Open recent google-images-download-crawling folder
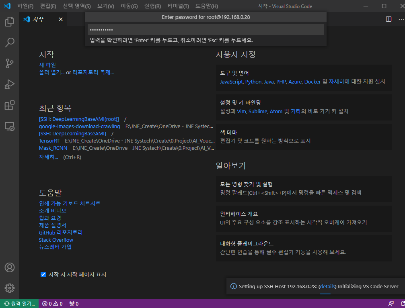Image resolution: width=405 pixels, height=308 pixels. point(79,126)
